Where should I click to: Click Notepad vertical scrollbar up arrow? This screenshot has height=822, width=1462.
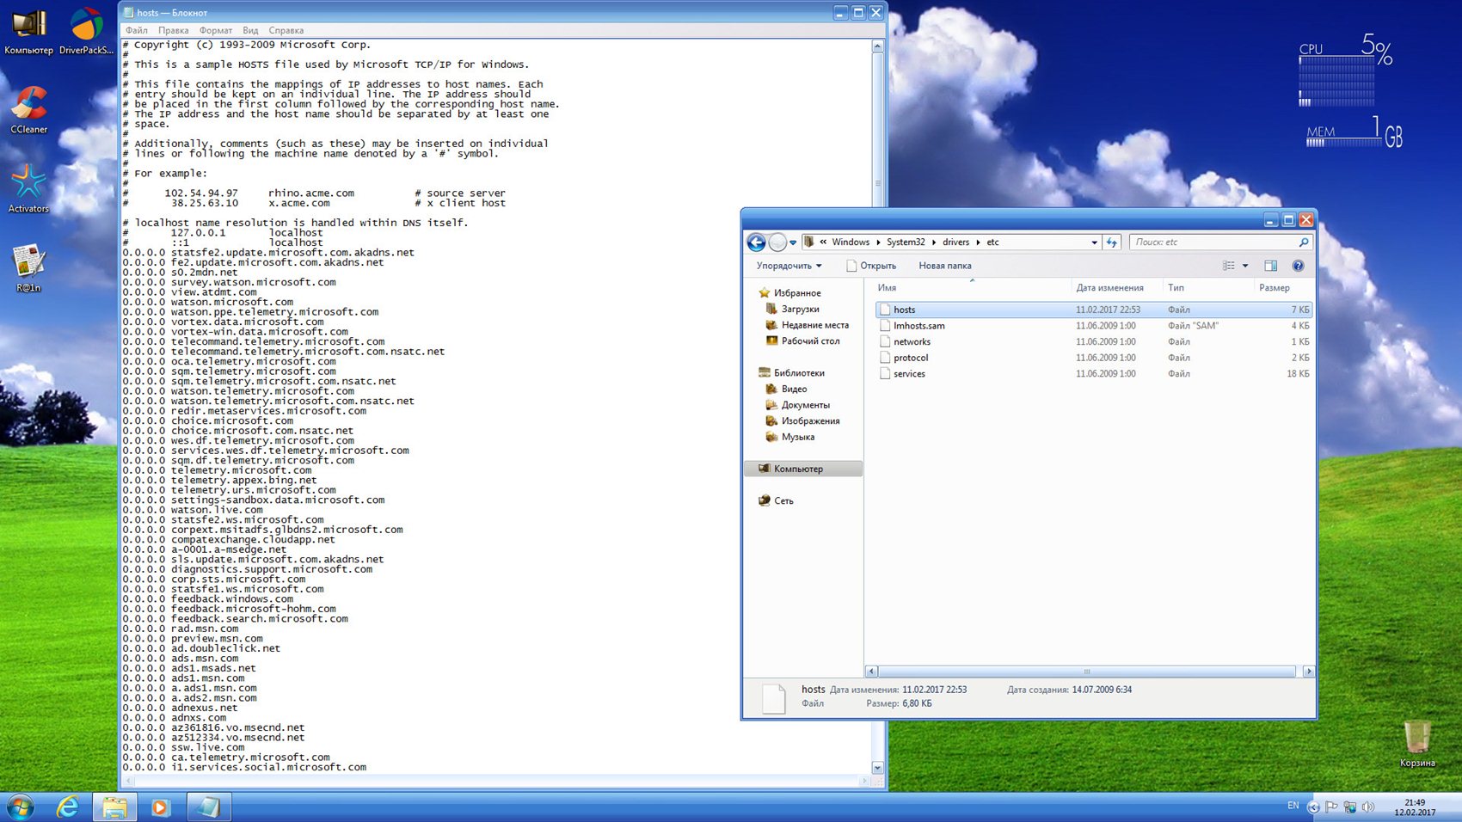(x=877, y=46)
